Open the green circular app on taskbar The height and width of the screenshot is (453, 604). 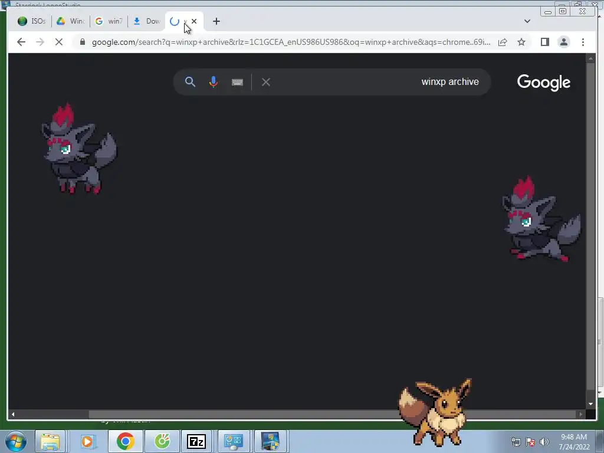(x=162, y=441)
